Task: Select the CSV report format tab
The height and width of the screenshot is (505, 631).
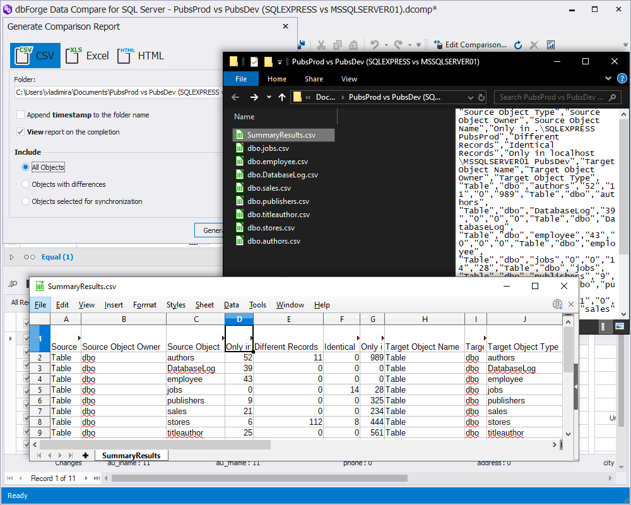Action: coord(35,56)
